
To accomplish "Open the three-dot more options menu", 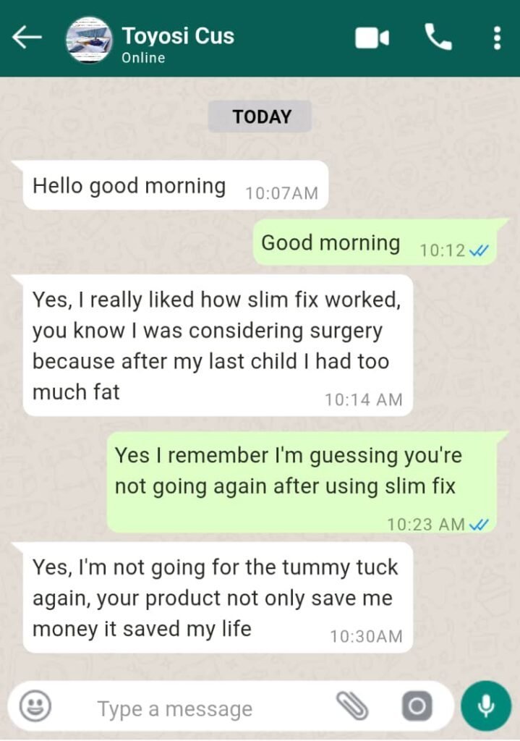I will (497, 38).
